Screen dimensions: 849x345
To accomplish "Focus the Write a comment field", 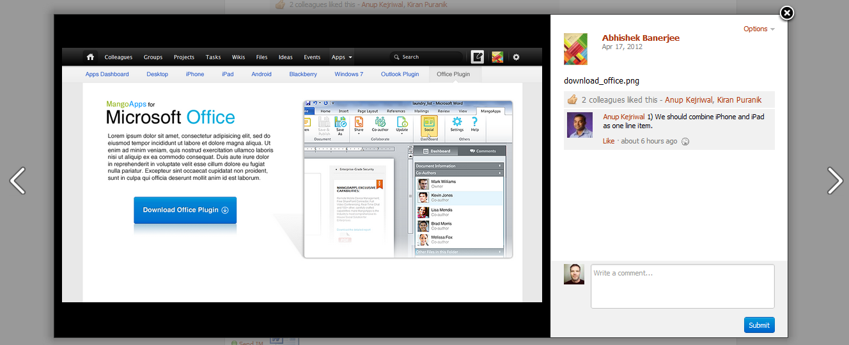I will tap(682, 286).
